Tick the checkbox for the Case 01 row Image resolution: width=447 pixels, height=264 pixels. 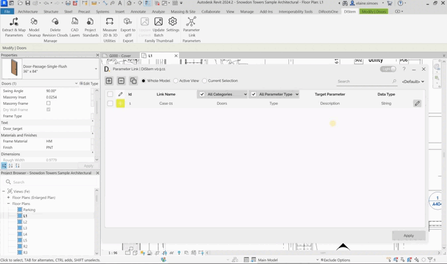point(110,103)
